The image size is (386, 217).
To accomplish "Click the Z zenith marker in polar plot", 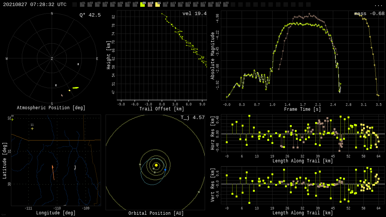I will [x=52, y=59].
